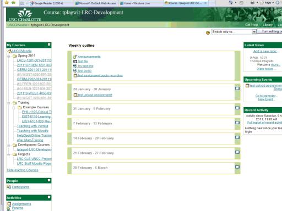This screenshot has height=211, width=282.
Task: Click the UNCCMoodle home icon
Action: (x=9, y=51)
